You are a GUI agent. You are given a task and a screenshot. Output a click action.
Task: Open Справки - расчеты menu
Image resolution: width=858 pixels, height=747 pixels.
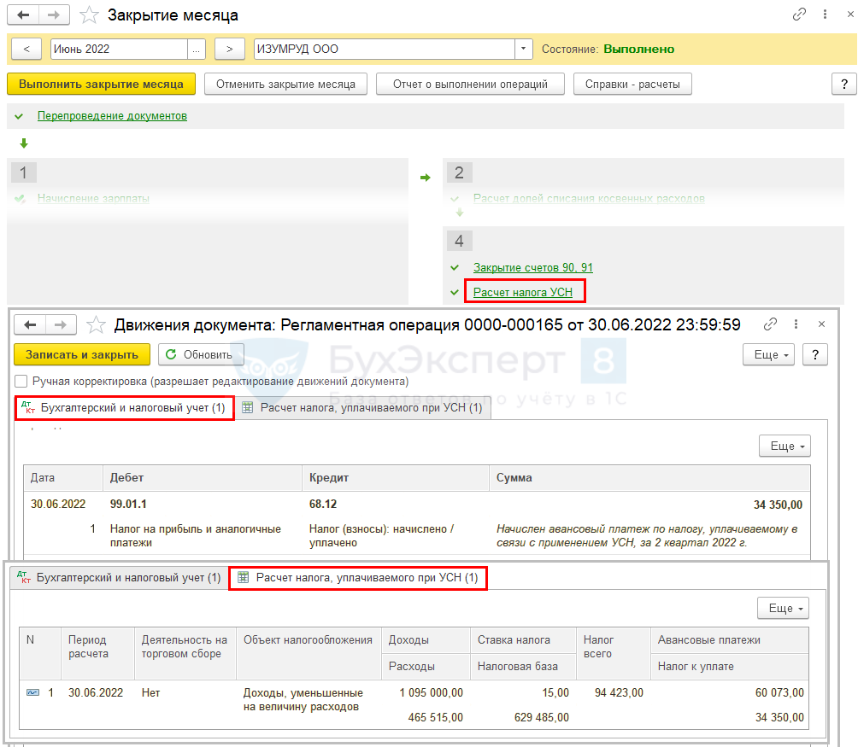click(632, 85)
